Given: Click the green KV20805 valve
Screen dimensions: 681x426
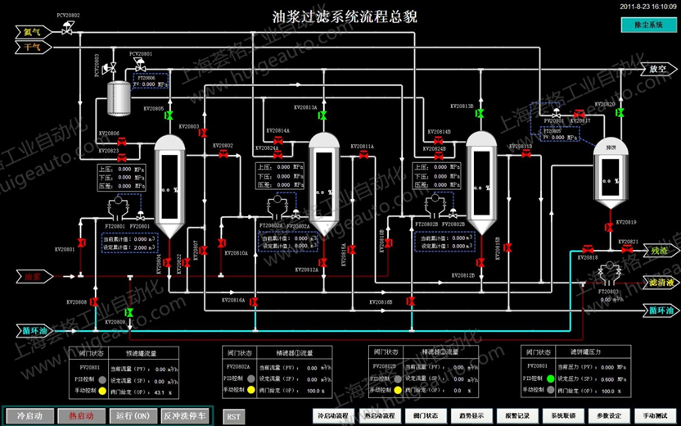Looking at the screenshot, I should pyautogui.click(x=169, y=117).
